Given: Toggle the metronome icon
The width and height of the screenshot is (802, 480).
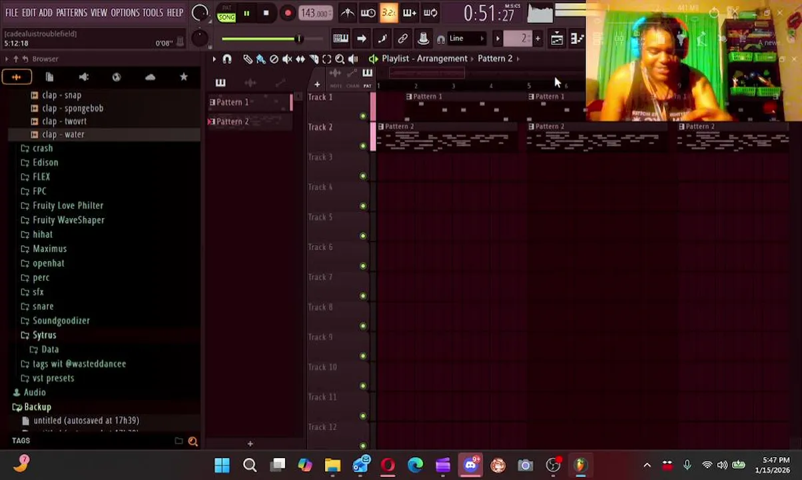Looking at the screenshot, I should [x=347, y=13].
